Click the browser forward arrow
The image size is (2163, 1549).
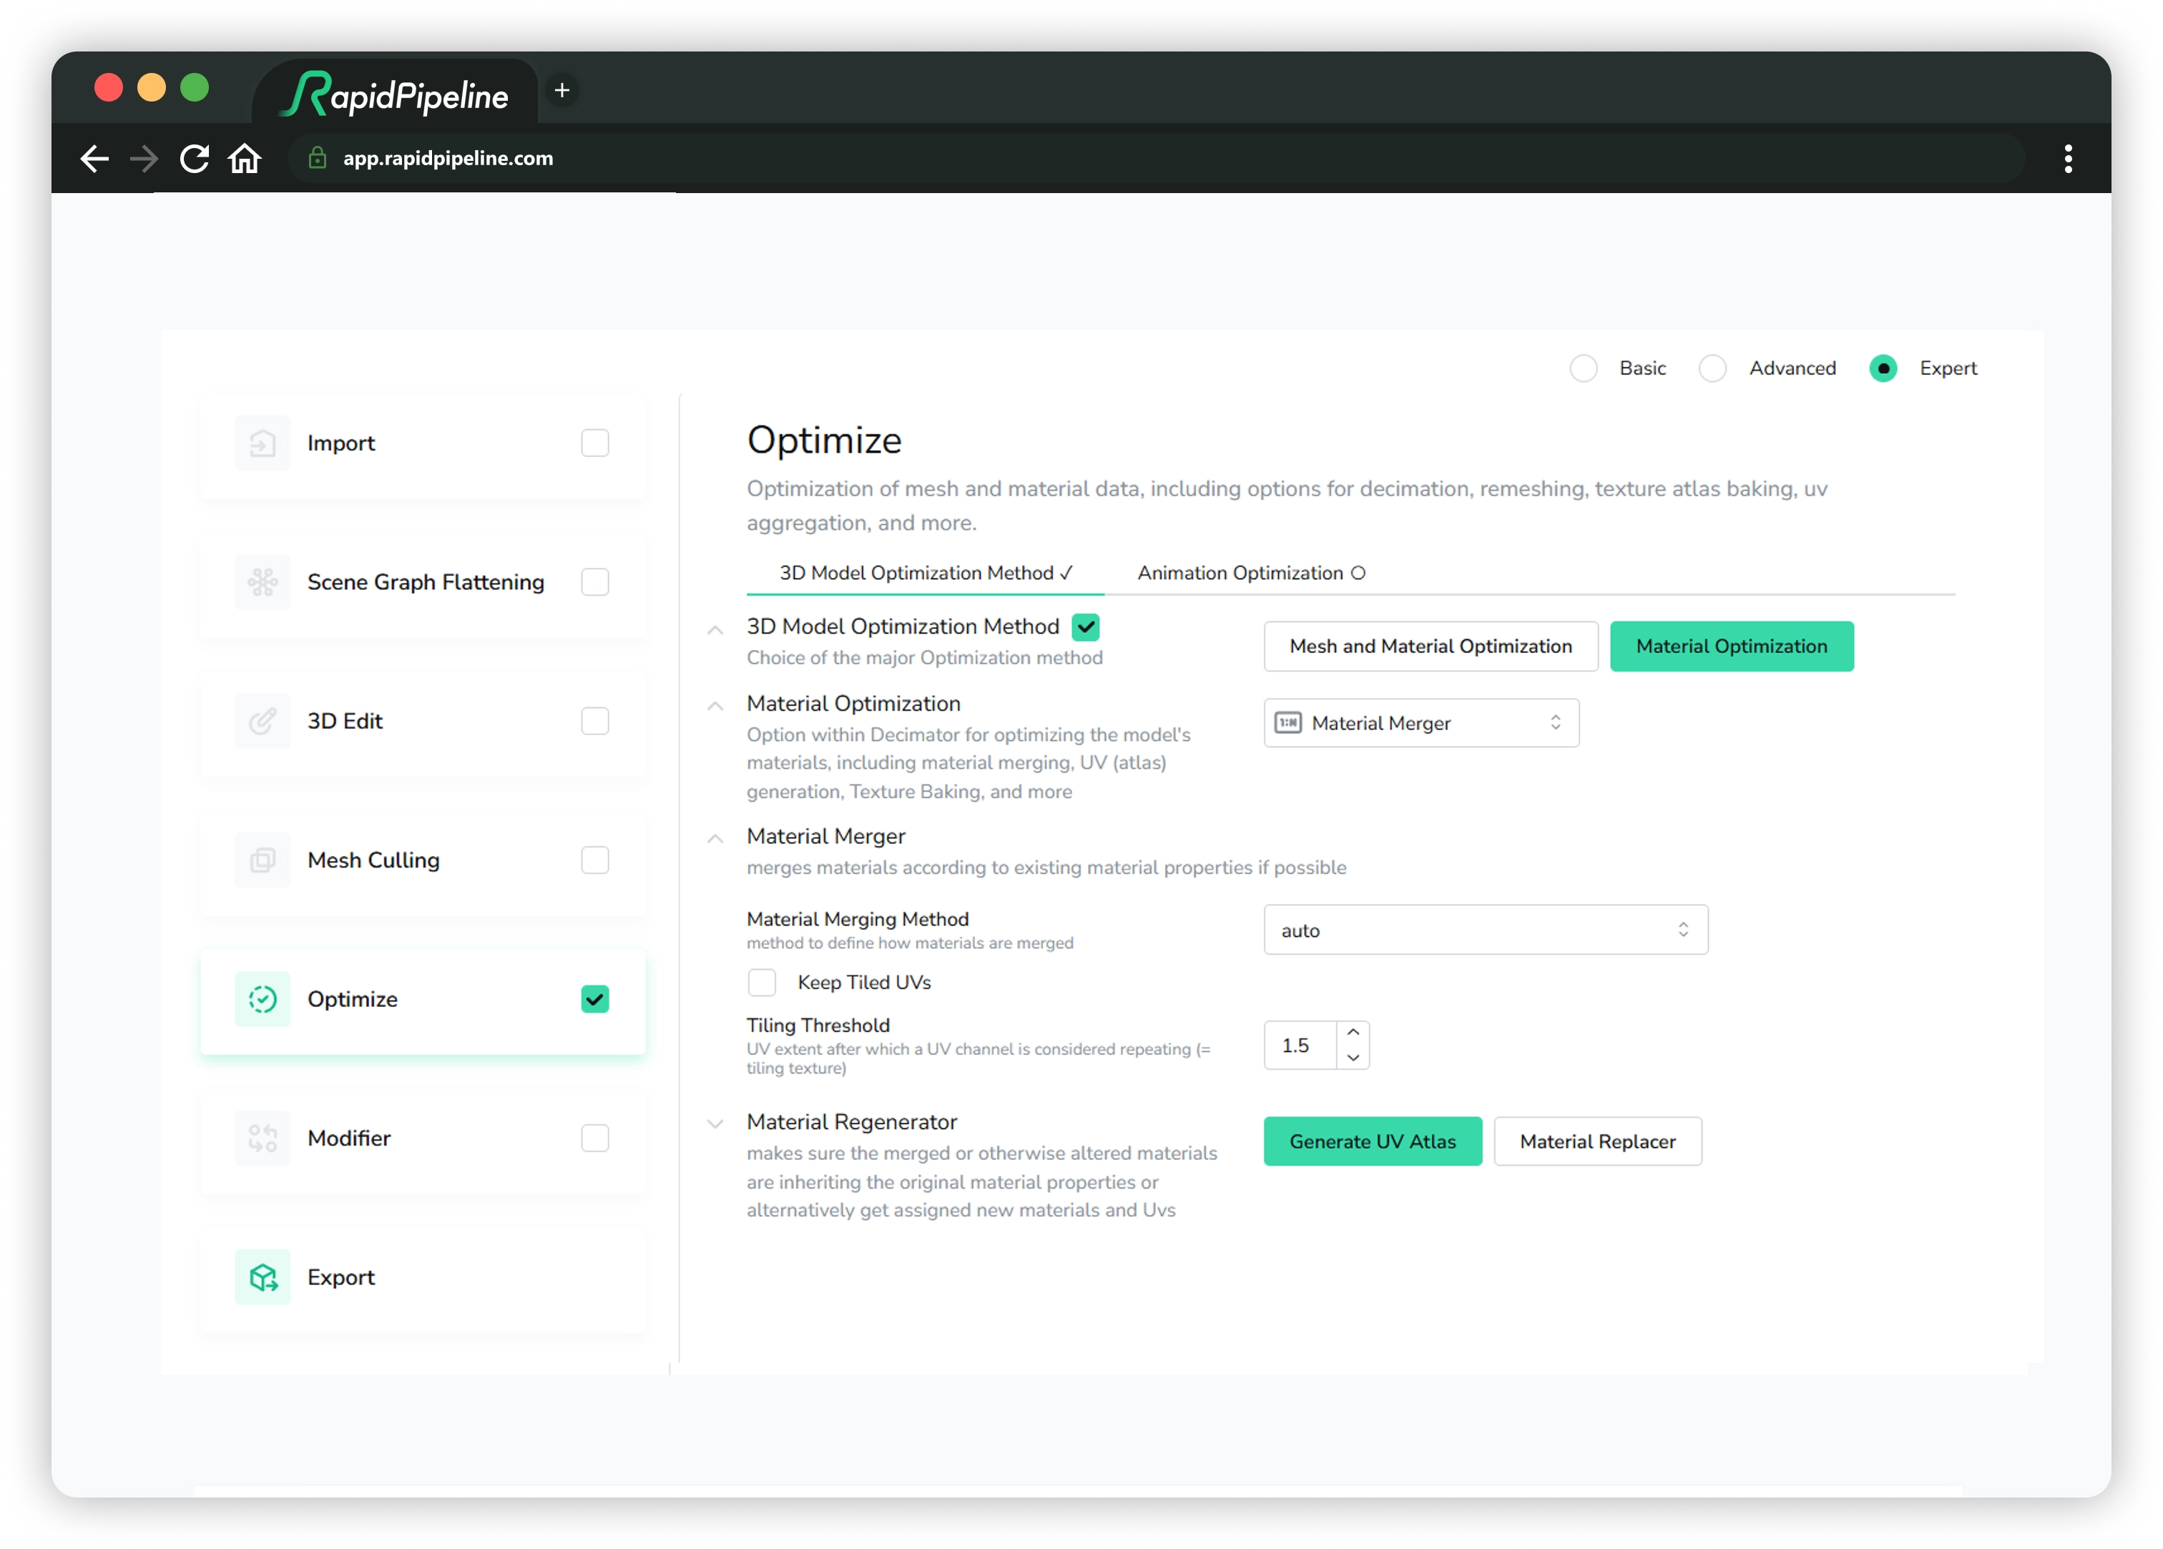(144, 158)
